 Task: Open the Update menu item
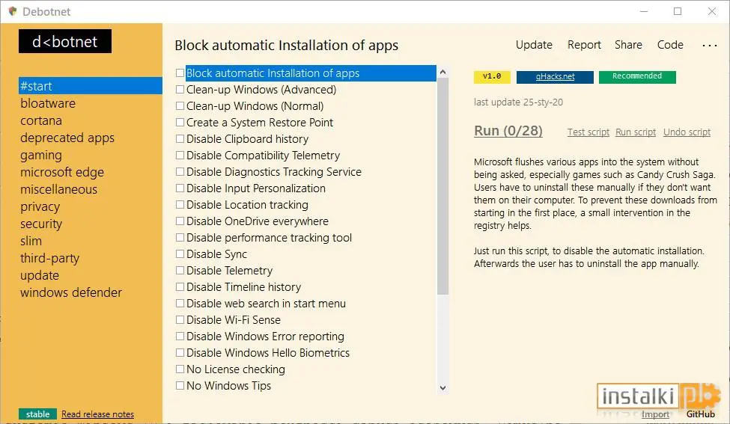click(x=534, y=45)
